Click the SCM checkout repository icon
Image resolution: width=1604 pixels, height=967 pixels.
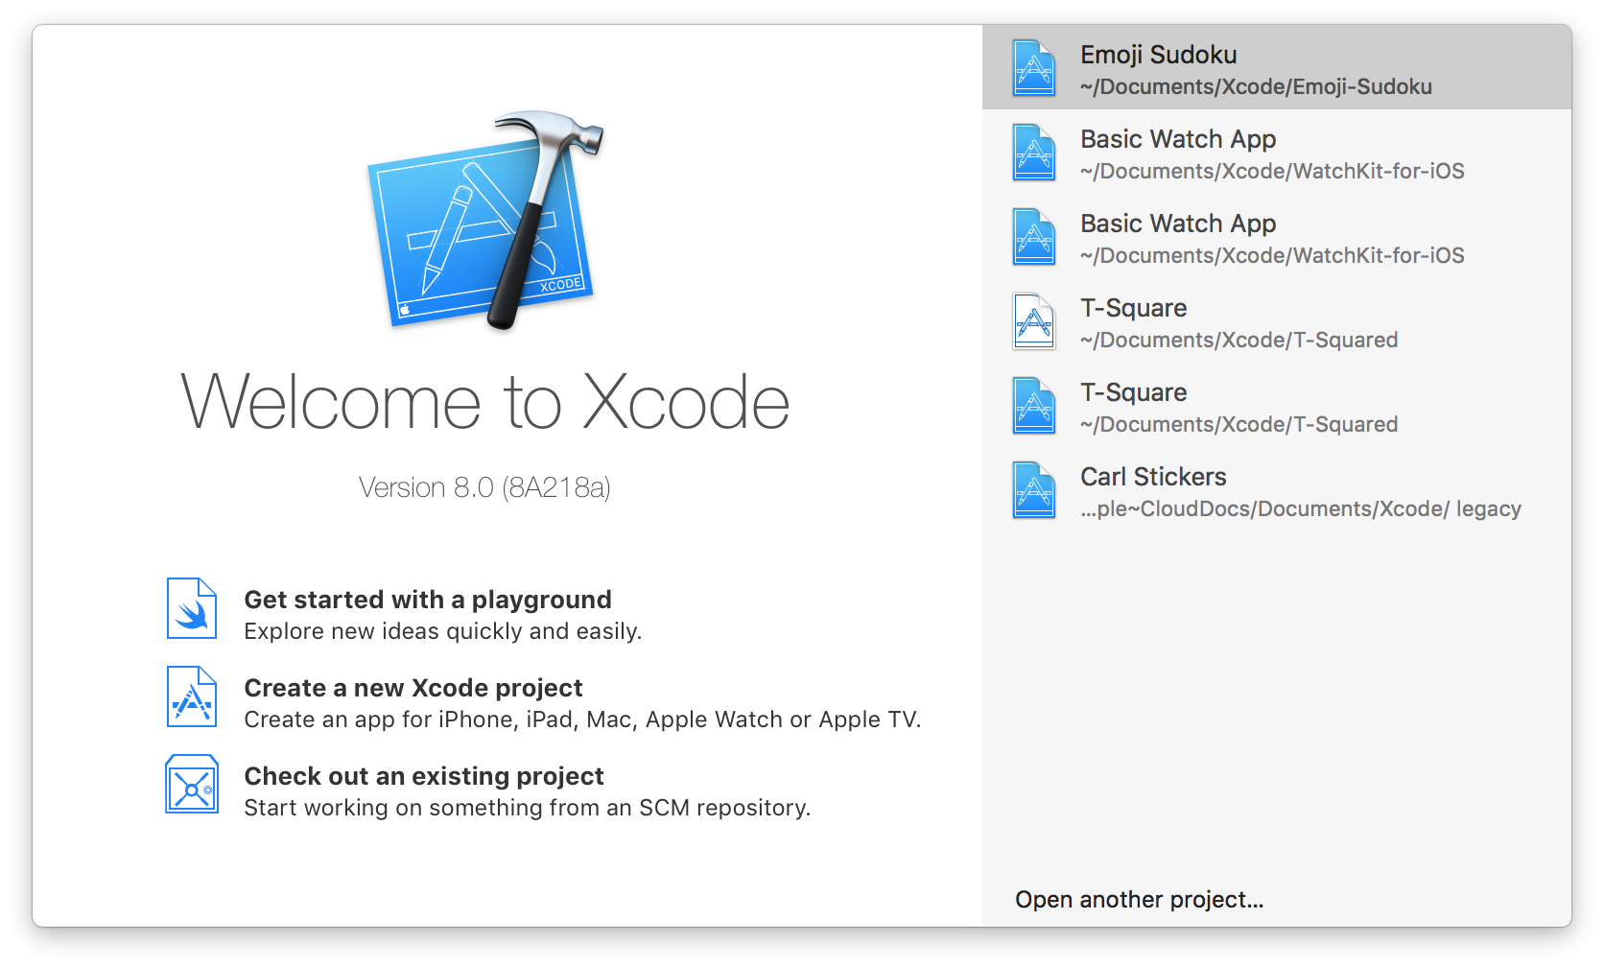(192, 784)
